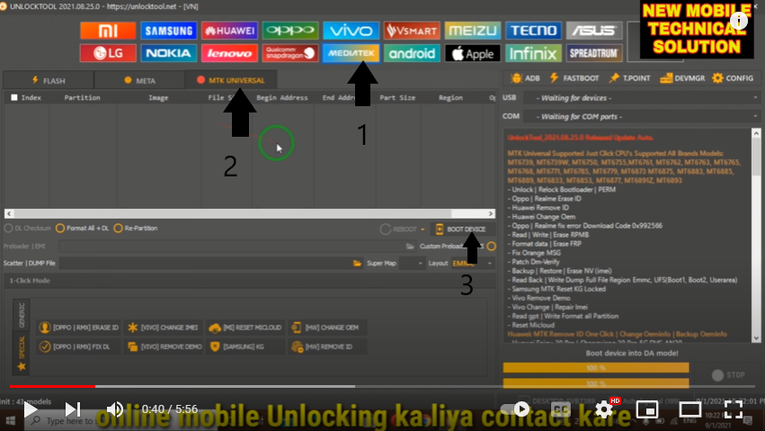Select the OPPO brand tile
Viewport: 765px width, 431px height.
click(x=289, y=31)
